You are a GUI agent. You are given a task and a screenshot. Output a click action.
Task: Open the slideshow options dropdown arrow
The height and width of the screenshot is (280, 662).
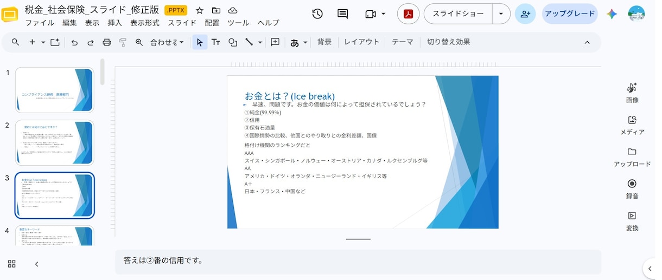pos(501,14)
